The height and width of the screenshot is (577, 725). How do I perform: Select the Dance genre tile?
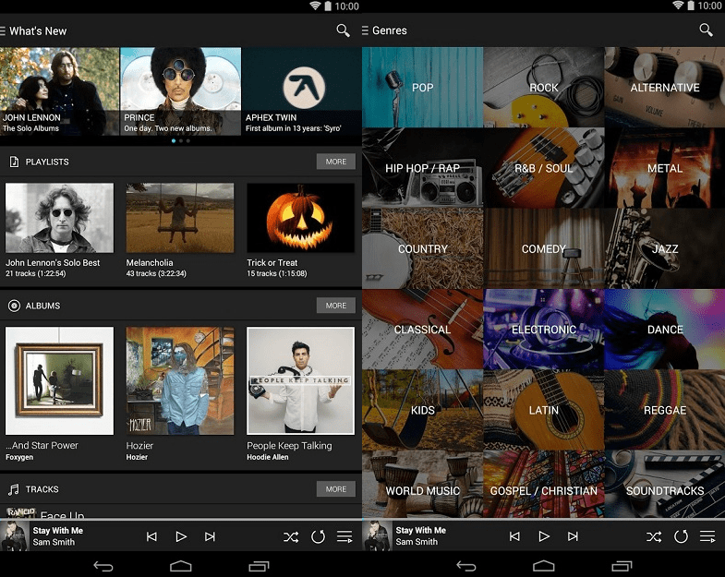[664, 330]
